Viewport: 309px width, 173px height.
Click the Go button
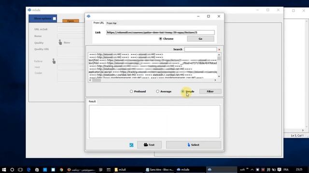pos(201,39)
